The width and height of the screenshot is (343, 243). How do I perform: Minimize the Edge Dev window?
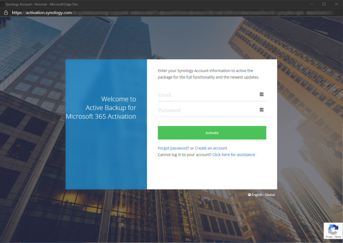[x=312, y=4]
